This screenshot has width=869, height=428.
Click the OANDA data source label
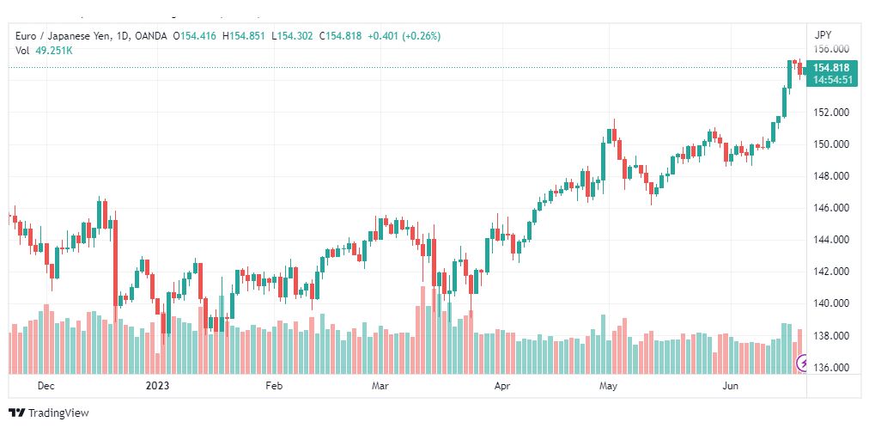(151, 36)
